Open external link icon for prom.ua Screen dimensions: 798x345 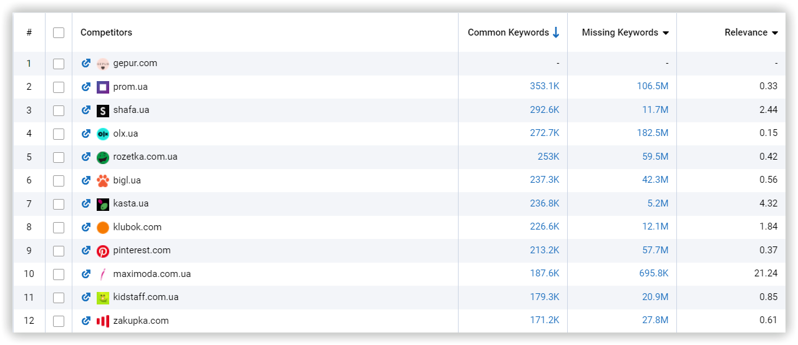click(x=86, y=87)
